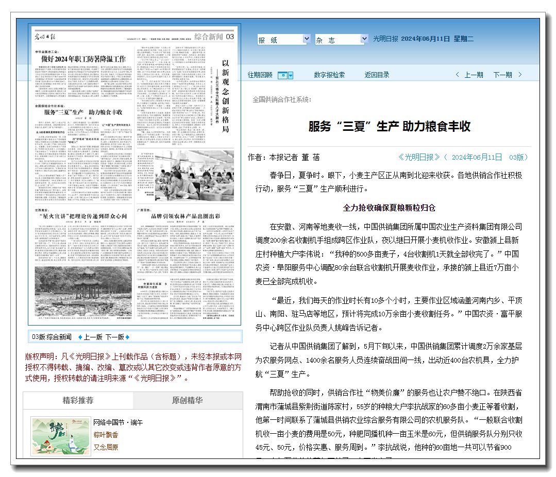Click the 光明日报 masthead logo on page image
Screen dimensions: 556x477
[45, 37]
